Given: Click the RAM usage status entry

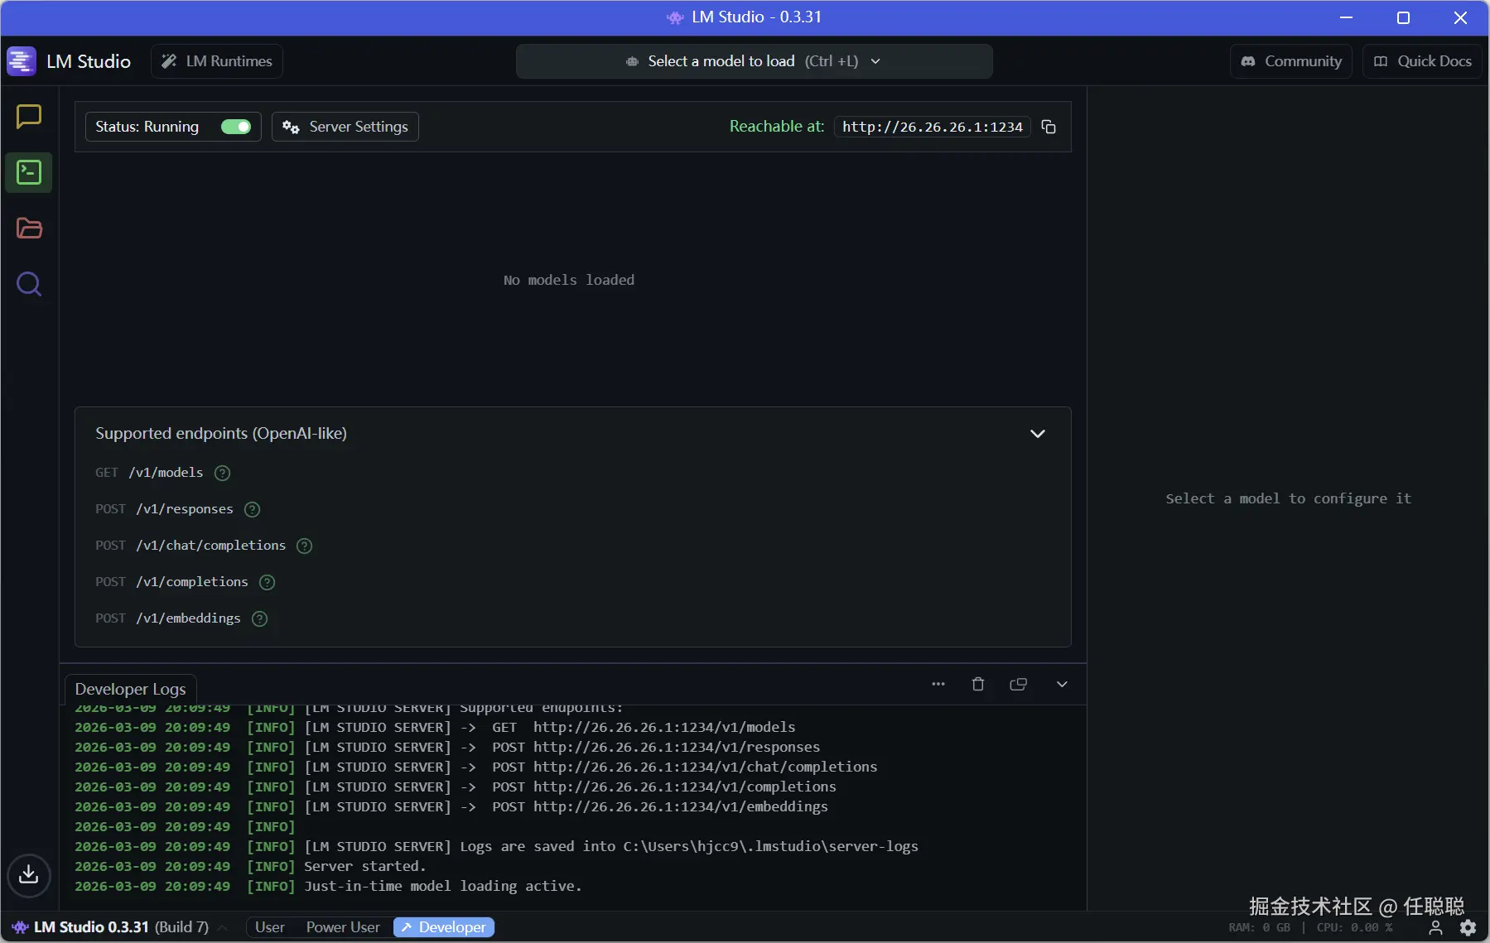Looking at the screenshot, I should 1260,927.
